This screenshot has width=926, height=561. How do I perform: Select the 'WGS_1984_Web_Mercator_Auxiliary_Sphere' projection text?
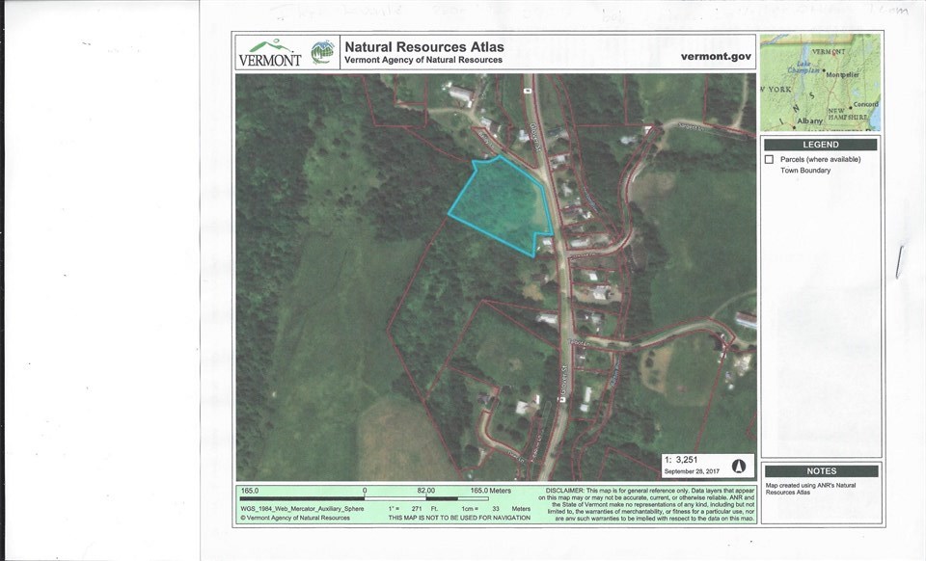tap(302, 509)
